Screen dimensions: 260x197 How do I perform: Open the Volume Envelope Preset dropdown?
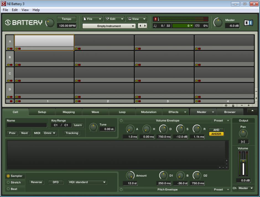[x=221, y=121]
